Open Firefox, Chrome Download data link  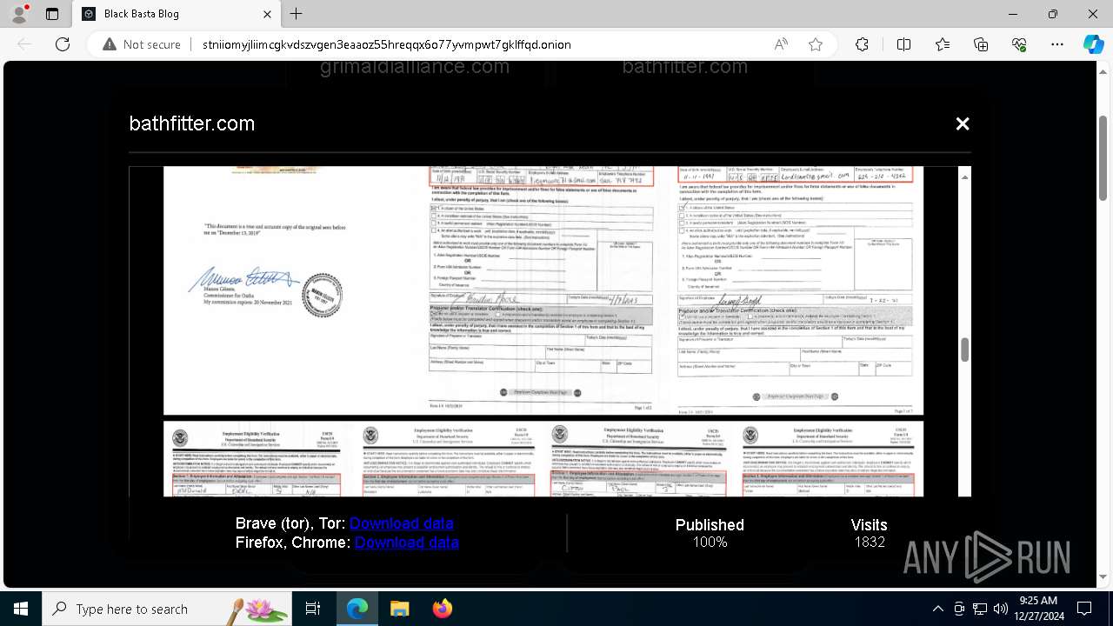coord(406,543)
